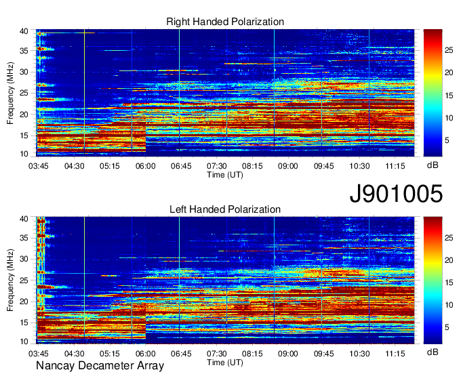The height and width of the screenshot is (374, 461).
Task: Click the Left Handed plot's color bar
Action: coord(433,280)
